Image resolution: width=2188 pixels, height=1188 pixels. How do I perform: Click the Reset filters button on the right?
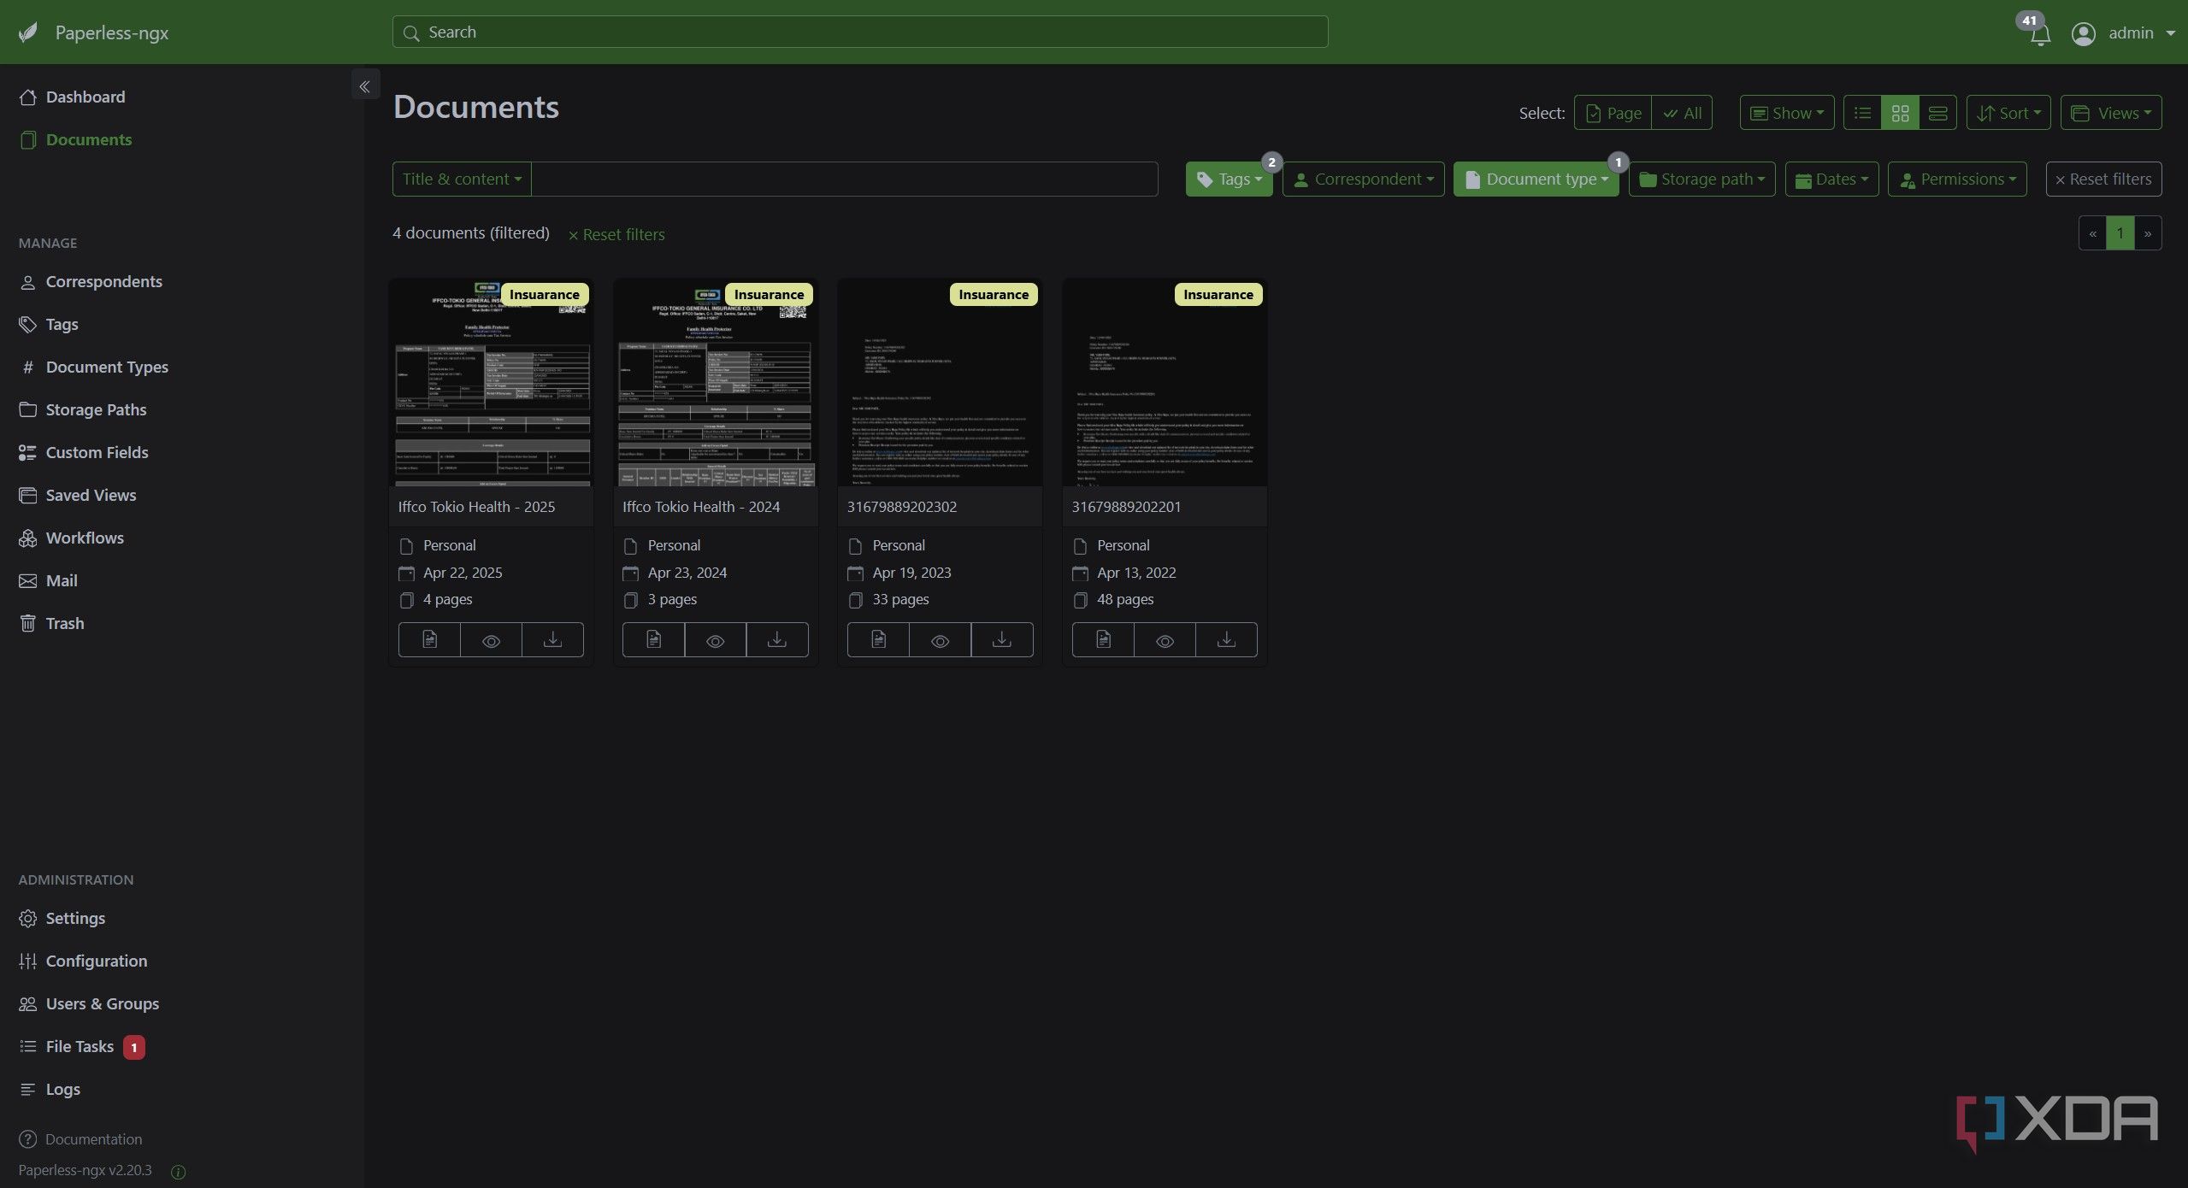tap(2103, 179)
